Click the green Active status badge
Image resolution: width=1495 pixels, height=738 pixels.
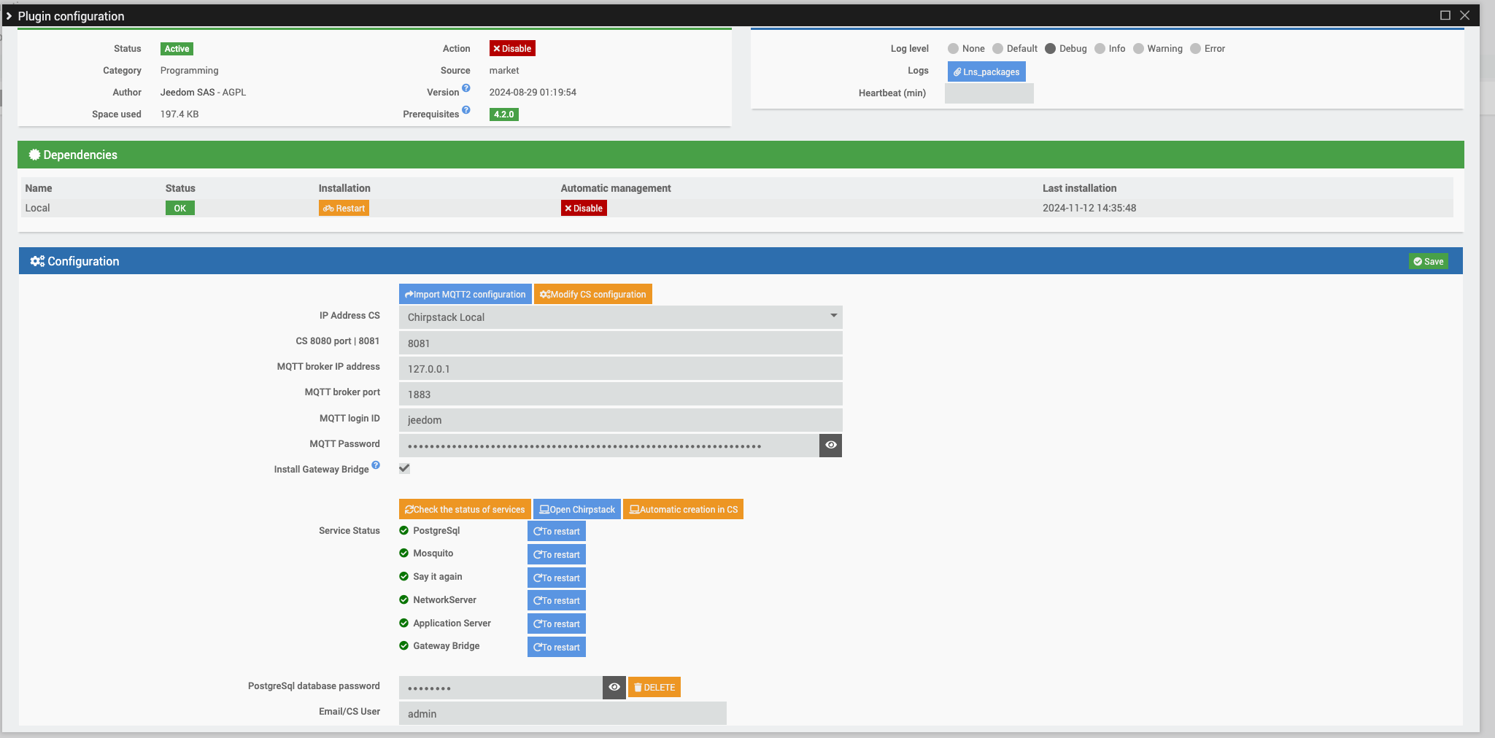177,49
